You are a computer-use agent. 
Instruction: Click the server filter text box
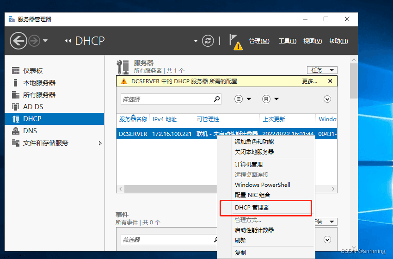[x=166, y=99]
